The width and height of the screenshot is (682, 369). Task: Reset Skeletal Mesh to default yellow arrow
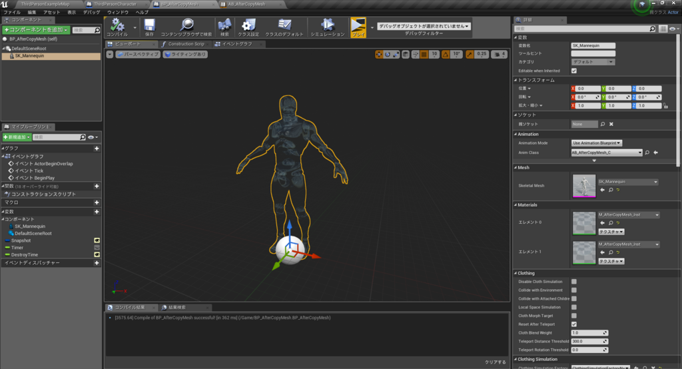(618, 190)
